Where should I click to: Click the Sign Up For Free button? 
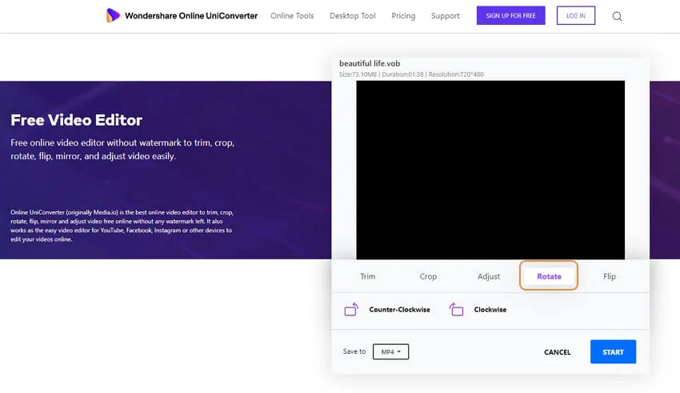pyautogui.click(x=511, y=16)
